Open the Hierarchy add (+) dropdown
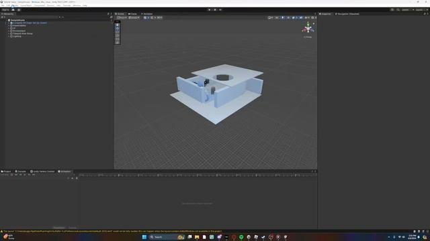Screen dimensions: 430x241 [x=3, y=17]
